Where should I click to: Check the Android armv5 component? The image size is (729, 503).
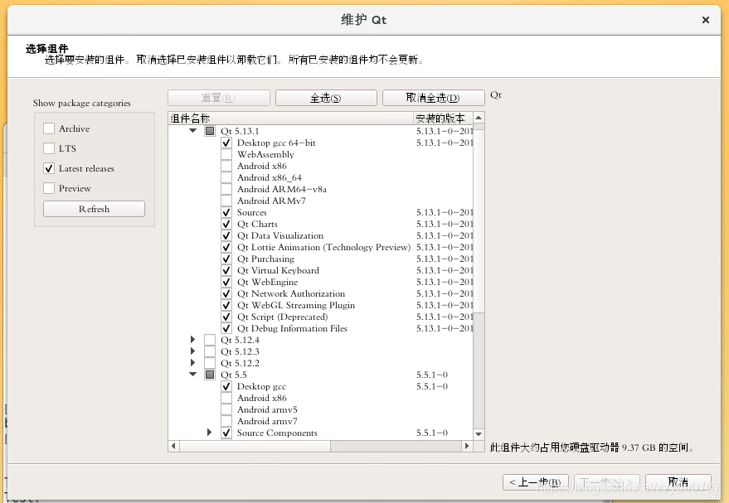coord(226,409)
